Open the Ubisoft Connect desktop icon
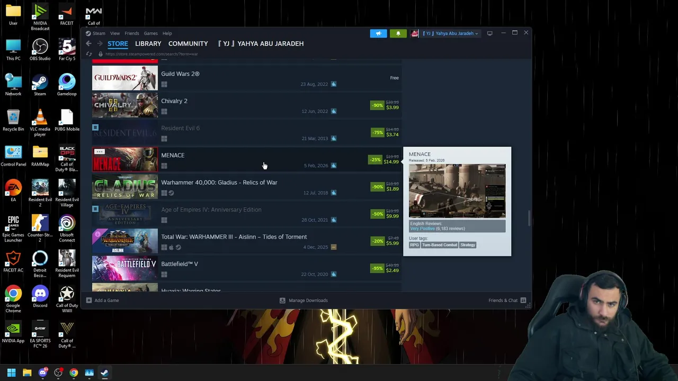This screenshot has height=381, width=678. click(x=67, y=229)
